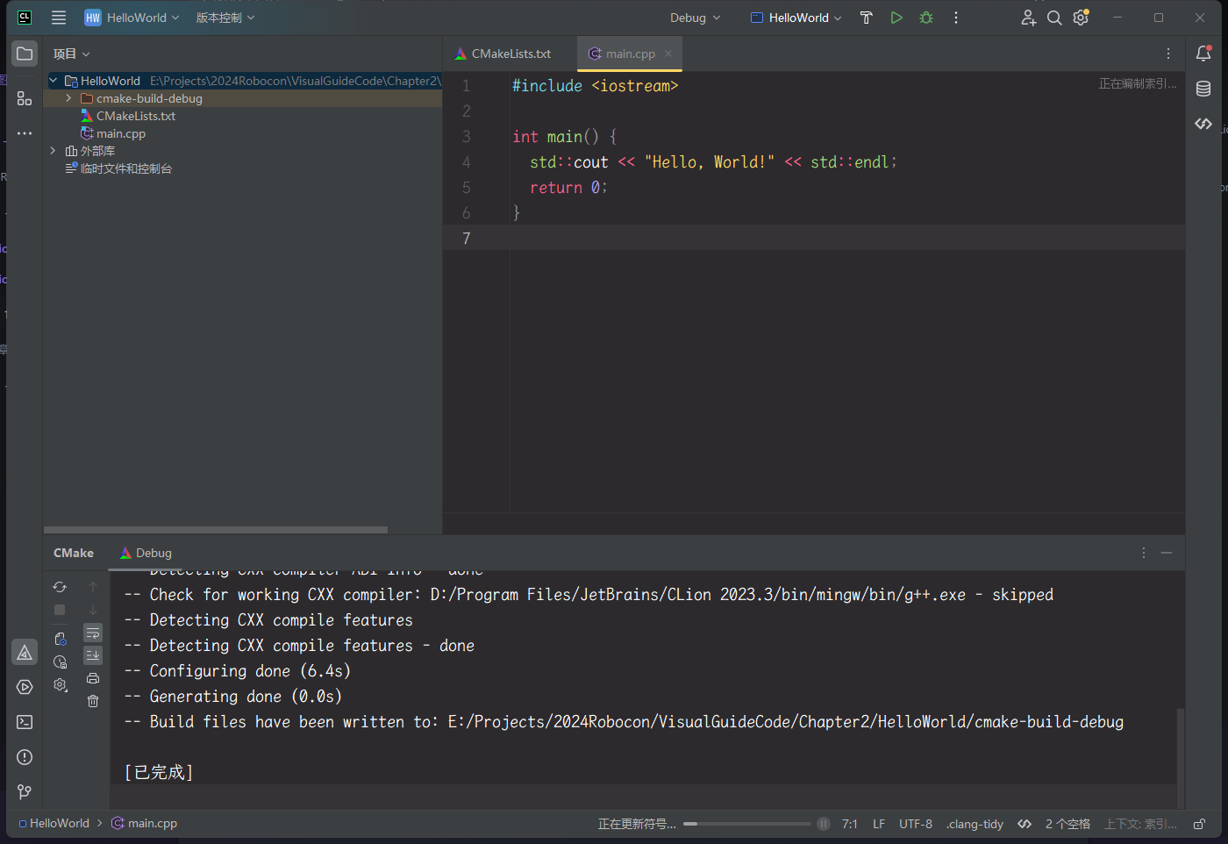Click the .clang-tidy status bar item

click(x=975, y=824)
